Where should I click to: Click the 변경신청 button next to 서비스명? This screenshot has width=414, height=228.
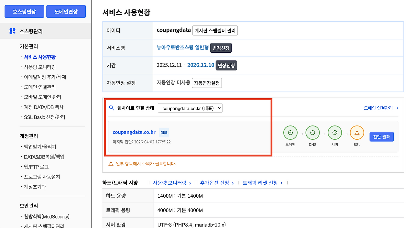pyautogui.click(x=221, y=48)
